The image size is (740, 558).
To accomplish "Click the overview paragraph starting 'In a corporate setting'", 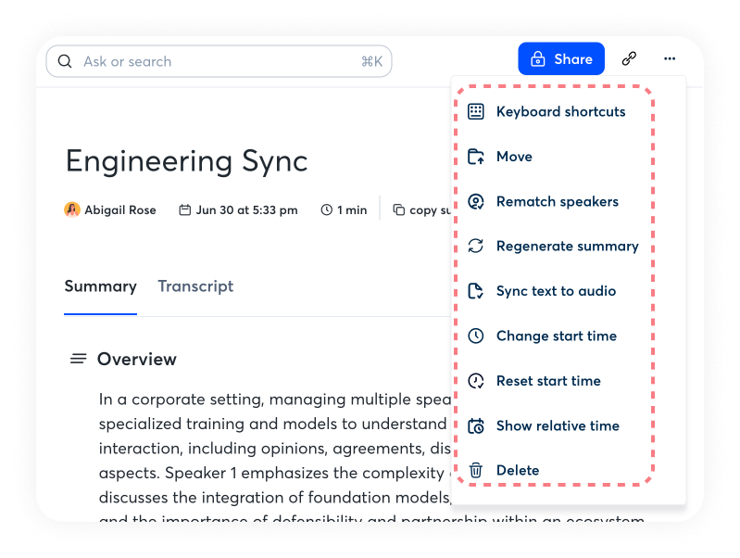I will click(275, 456).
